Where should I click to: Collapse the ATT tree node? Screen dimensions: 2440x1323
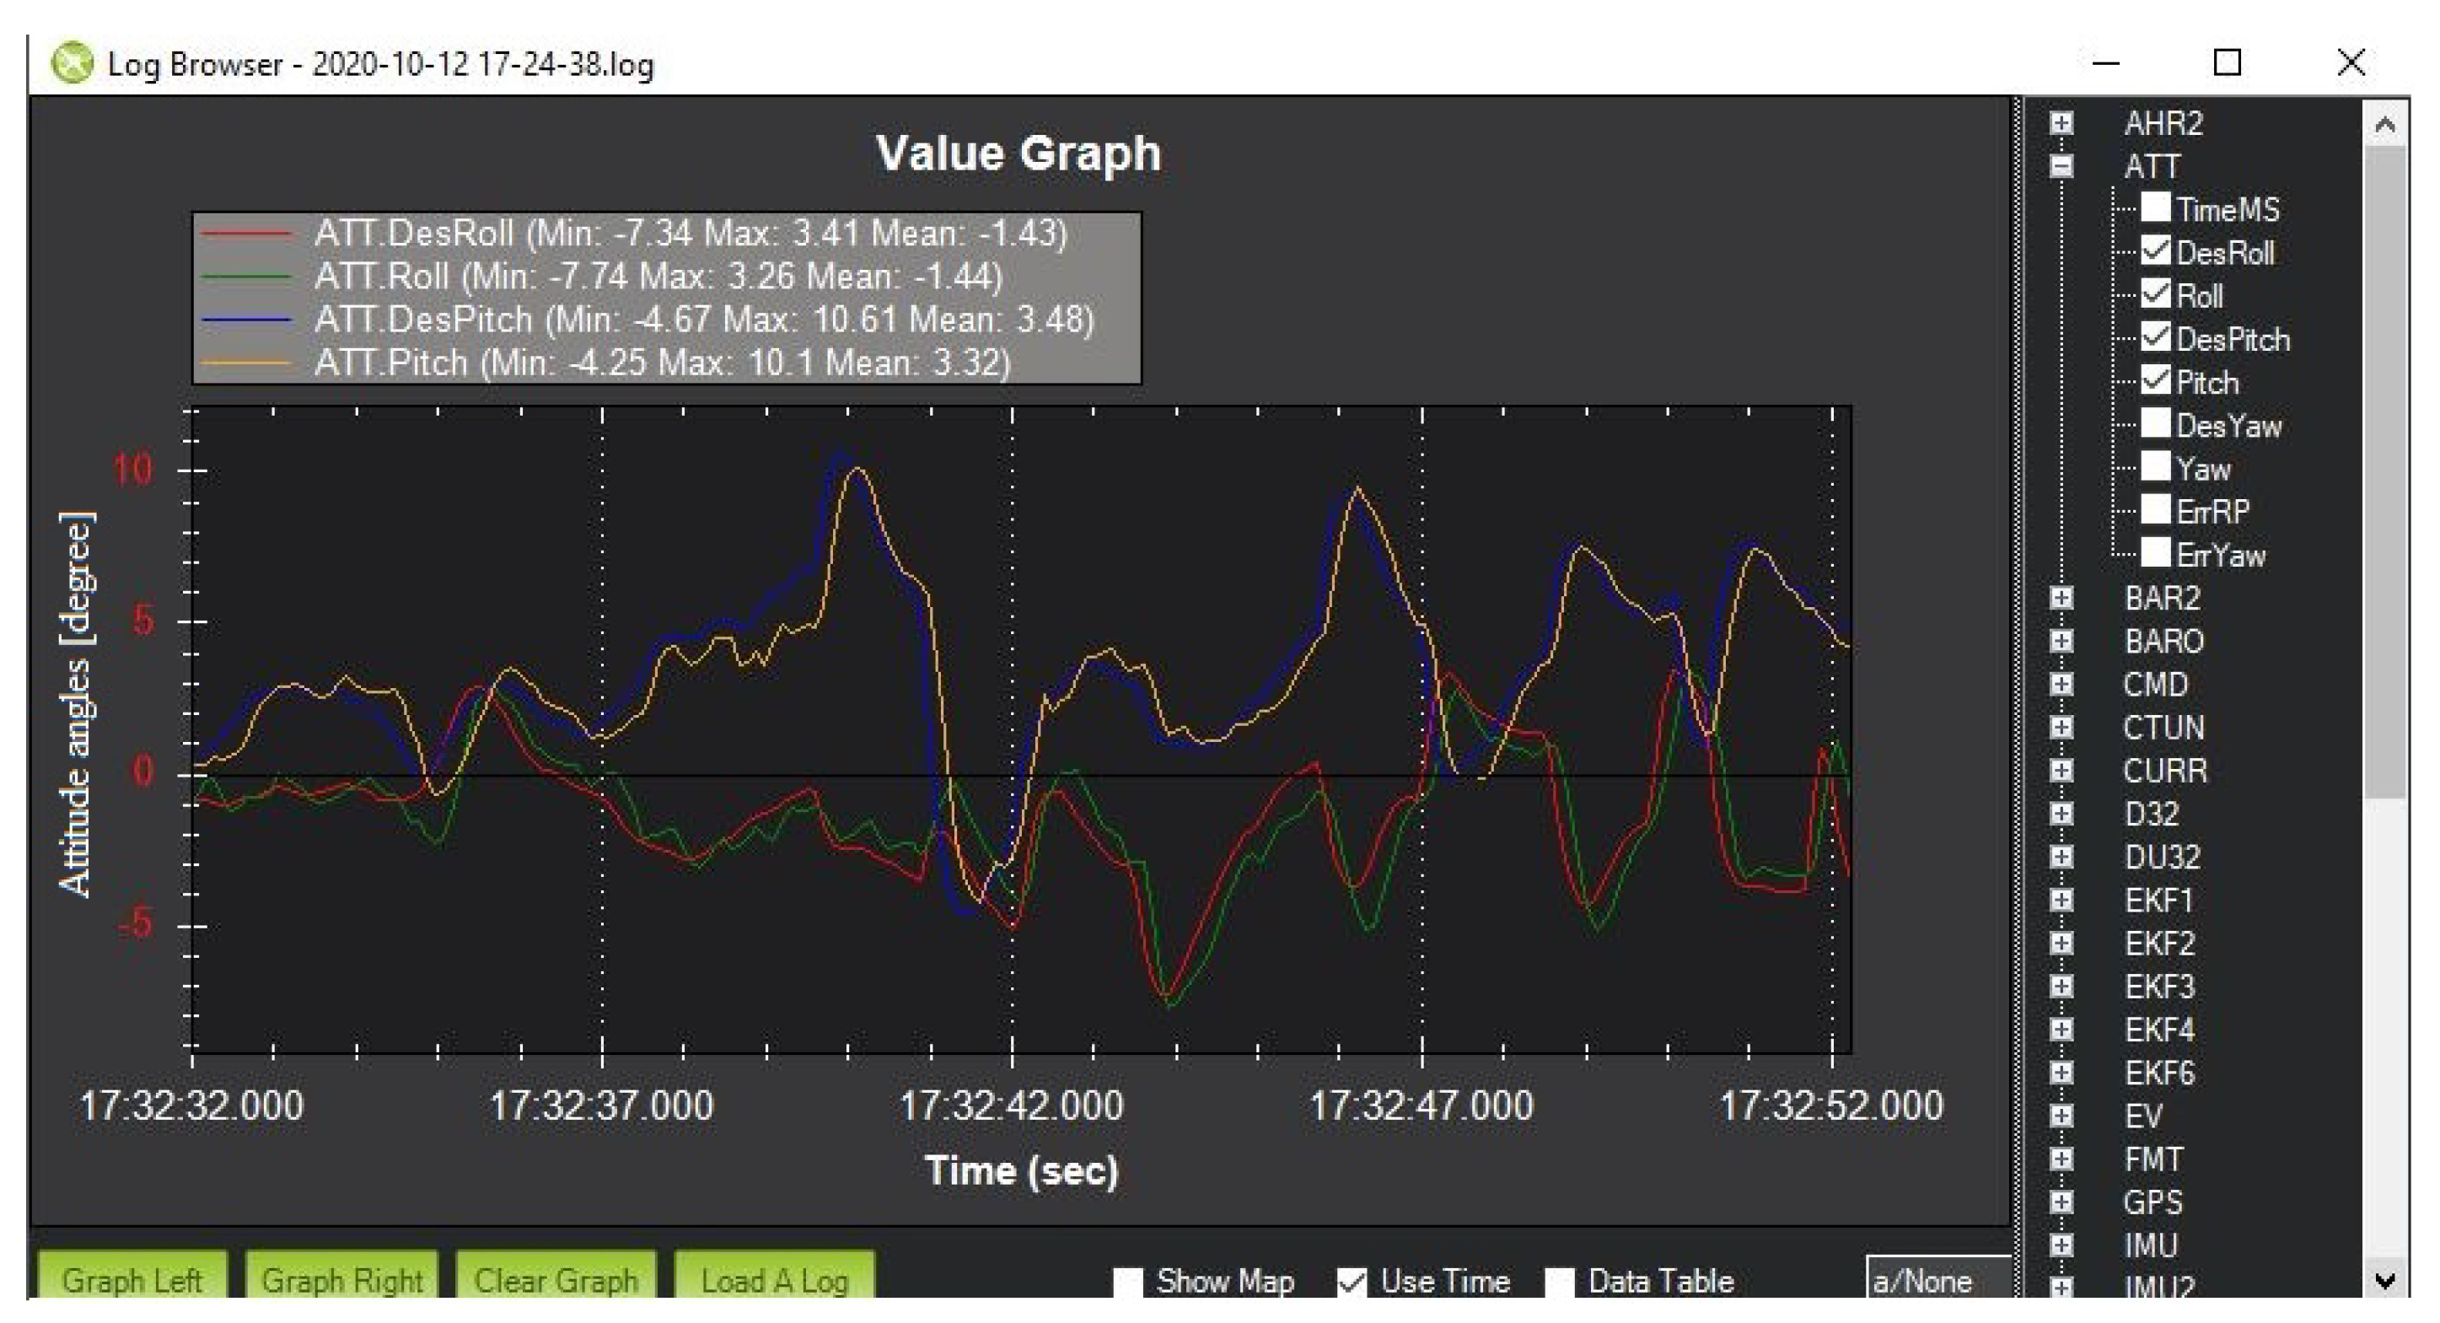[x=2061, y=167]
